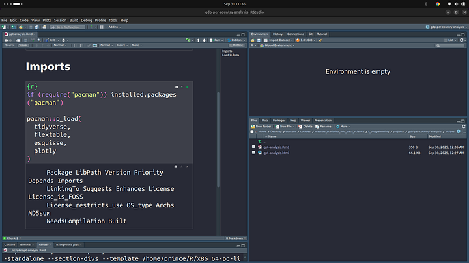Viewport: 469px width, 263px height.
Task: Click the Print icon in main toolbar
Action: click(44, 27)
